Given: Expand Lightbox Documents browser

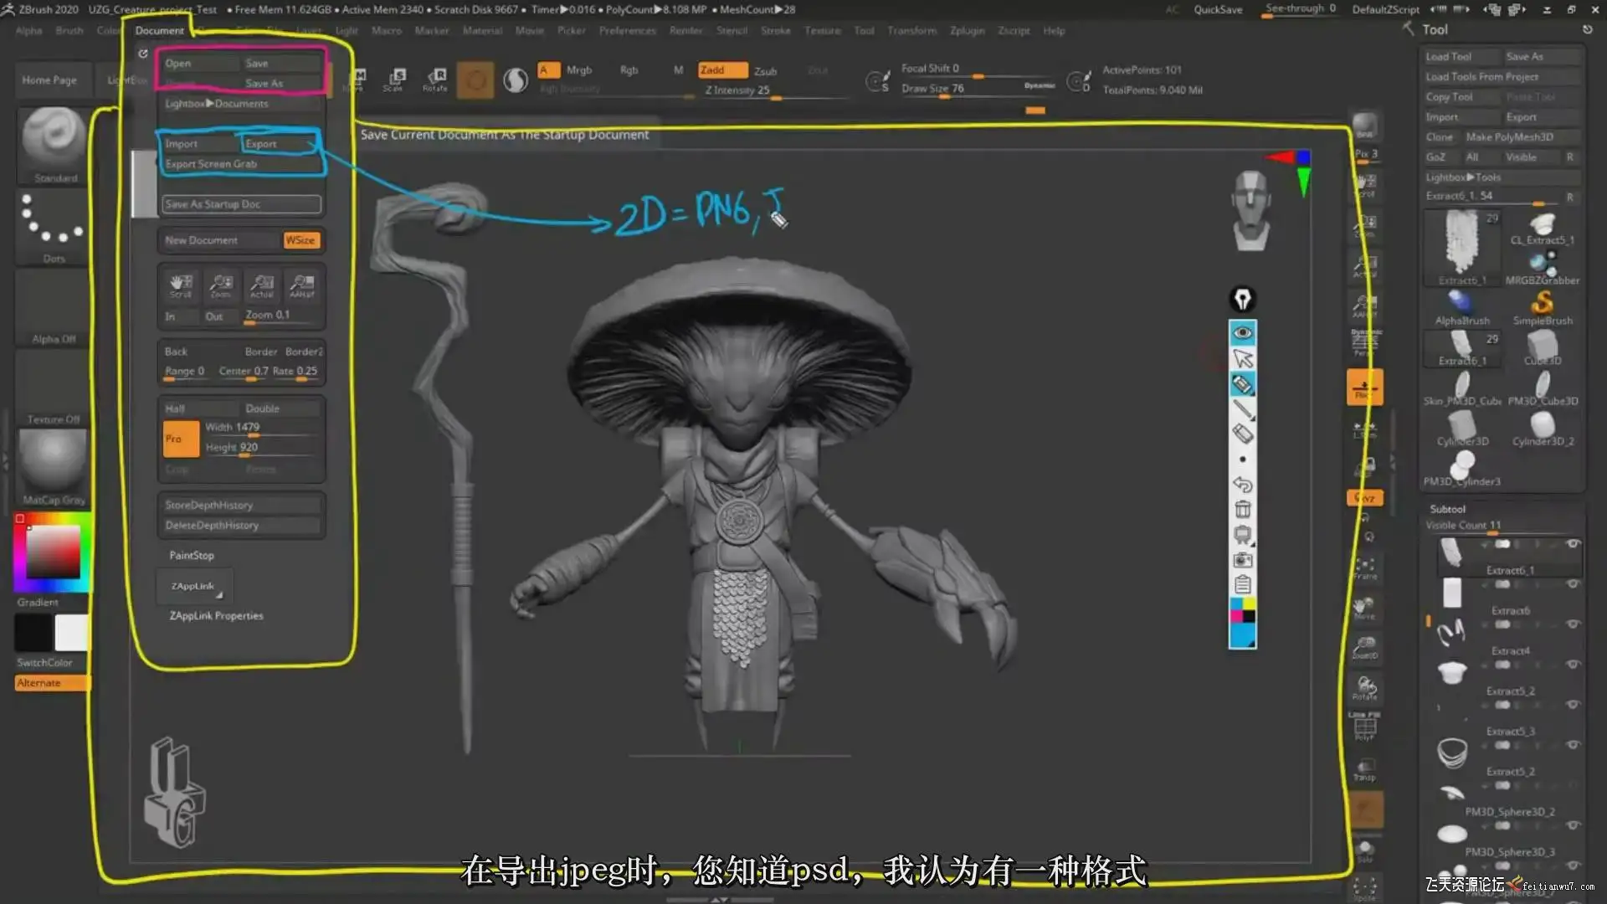Looking at the screenshot, I should pyautogui.click(x=217, y=104).
